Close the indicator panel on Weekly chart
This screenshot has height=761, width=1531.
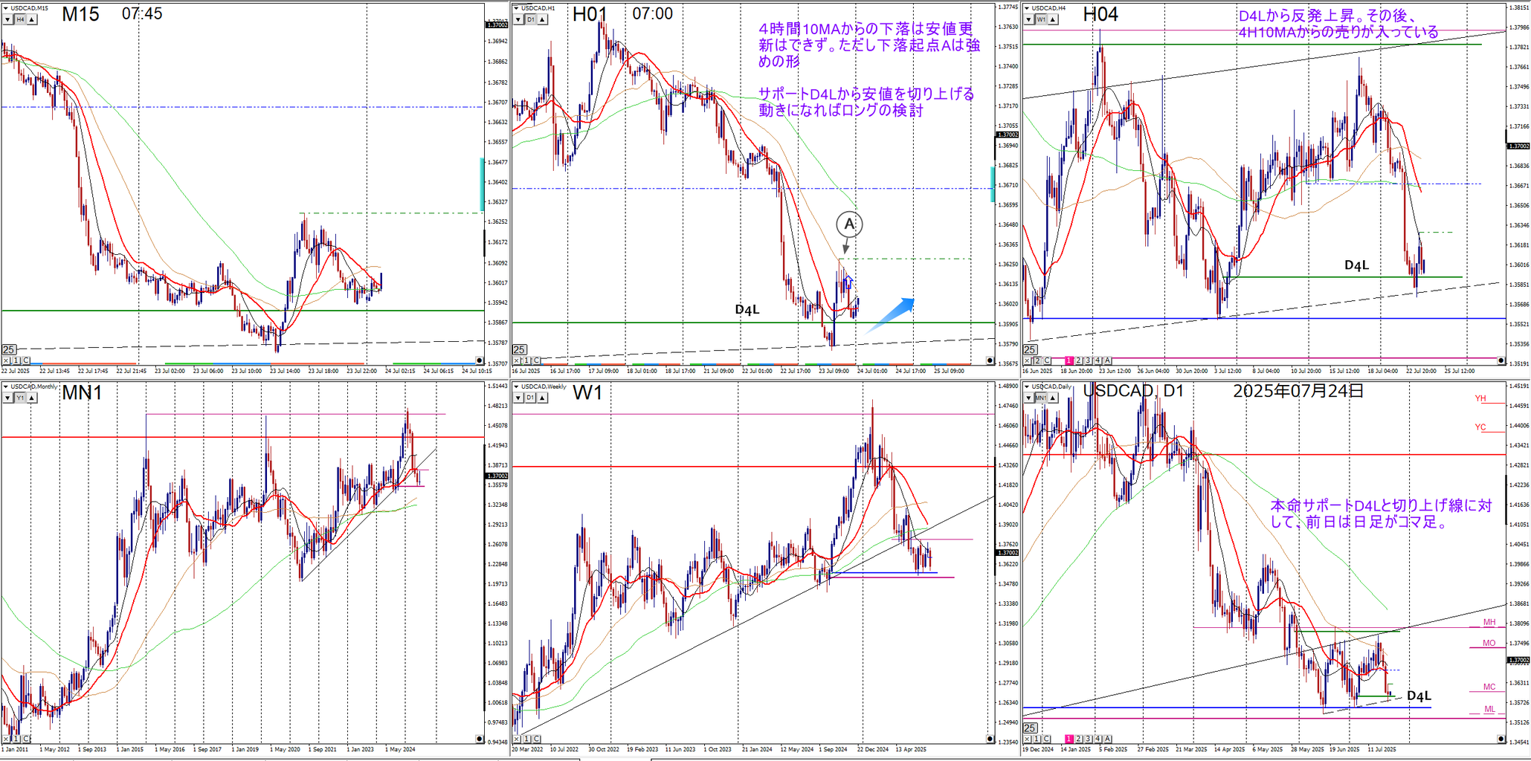(x=517, y=739)
